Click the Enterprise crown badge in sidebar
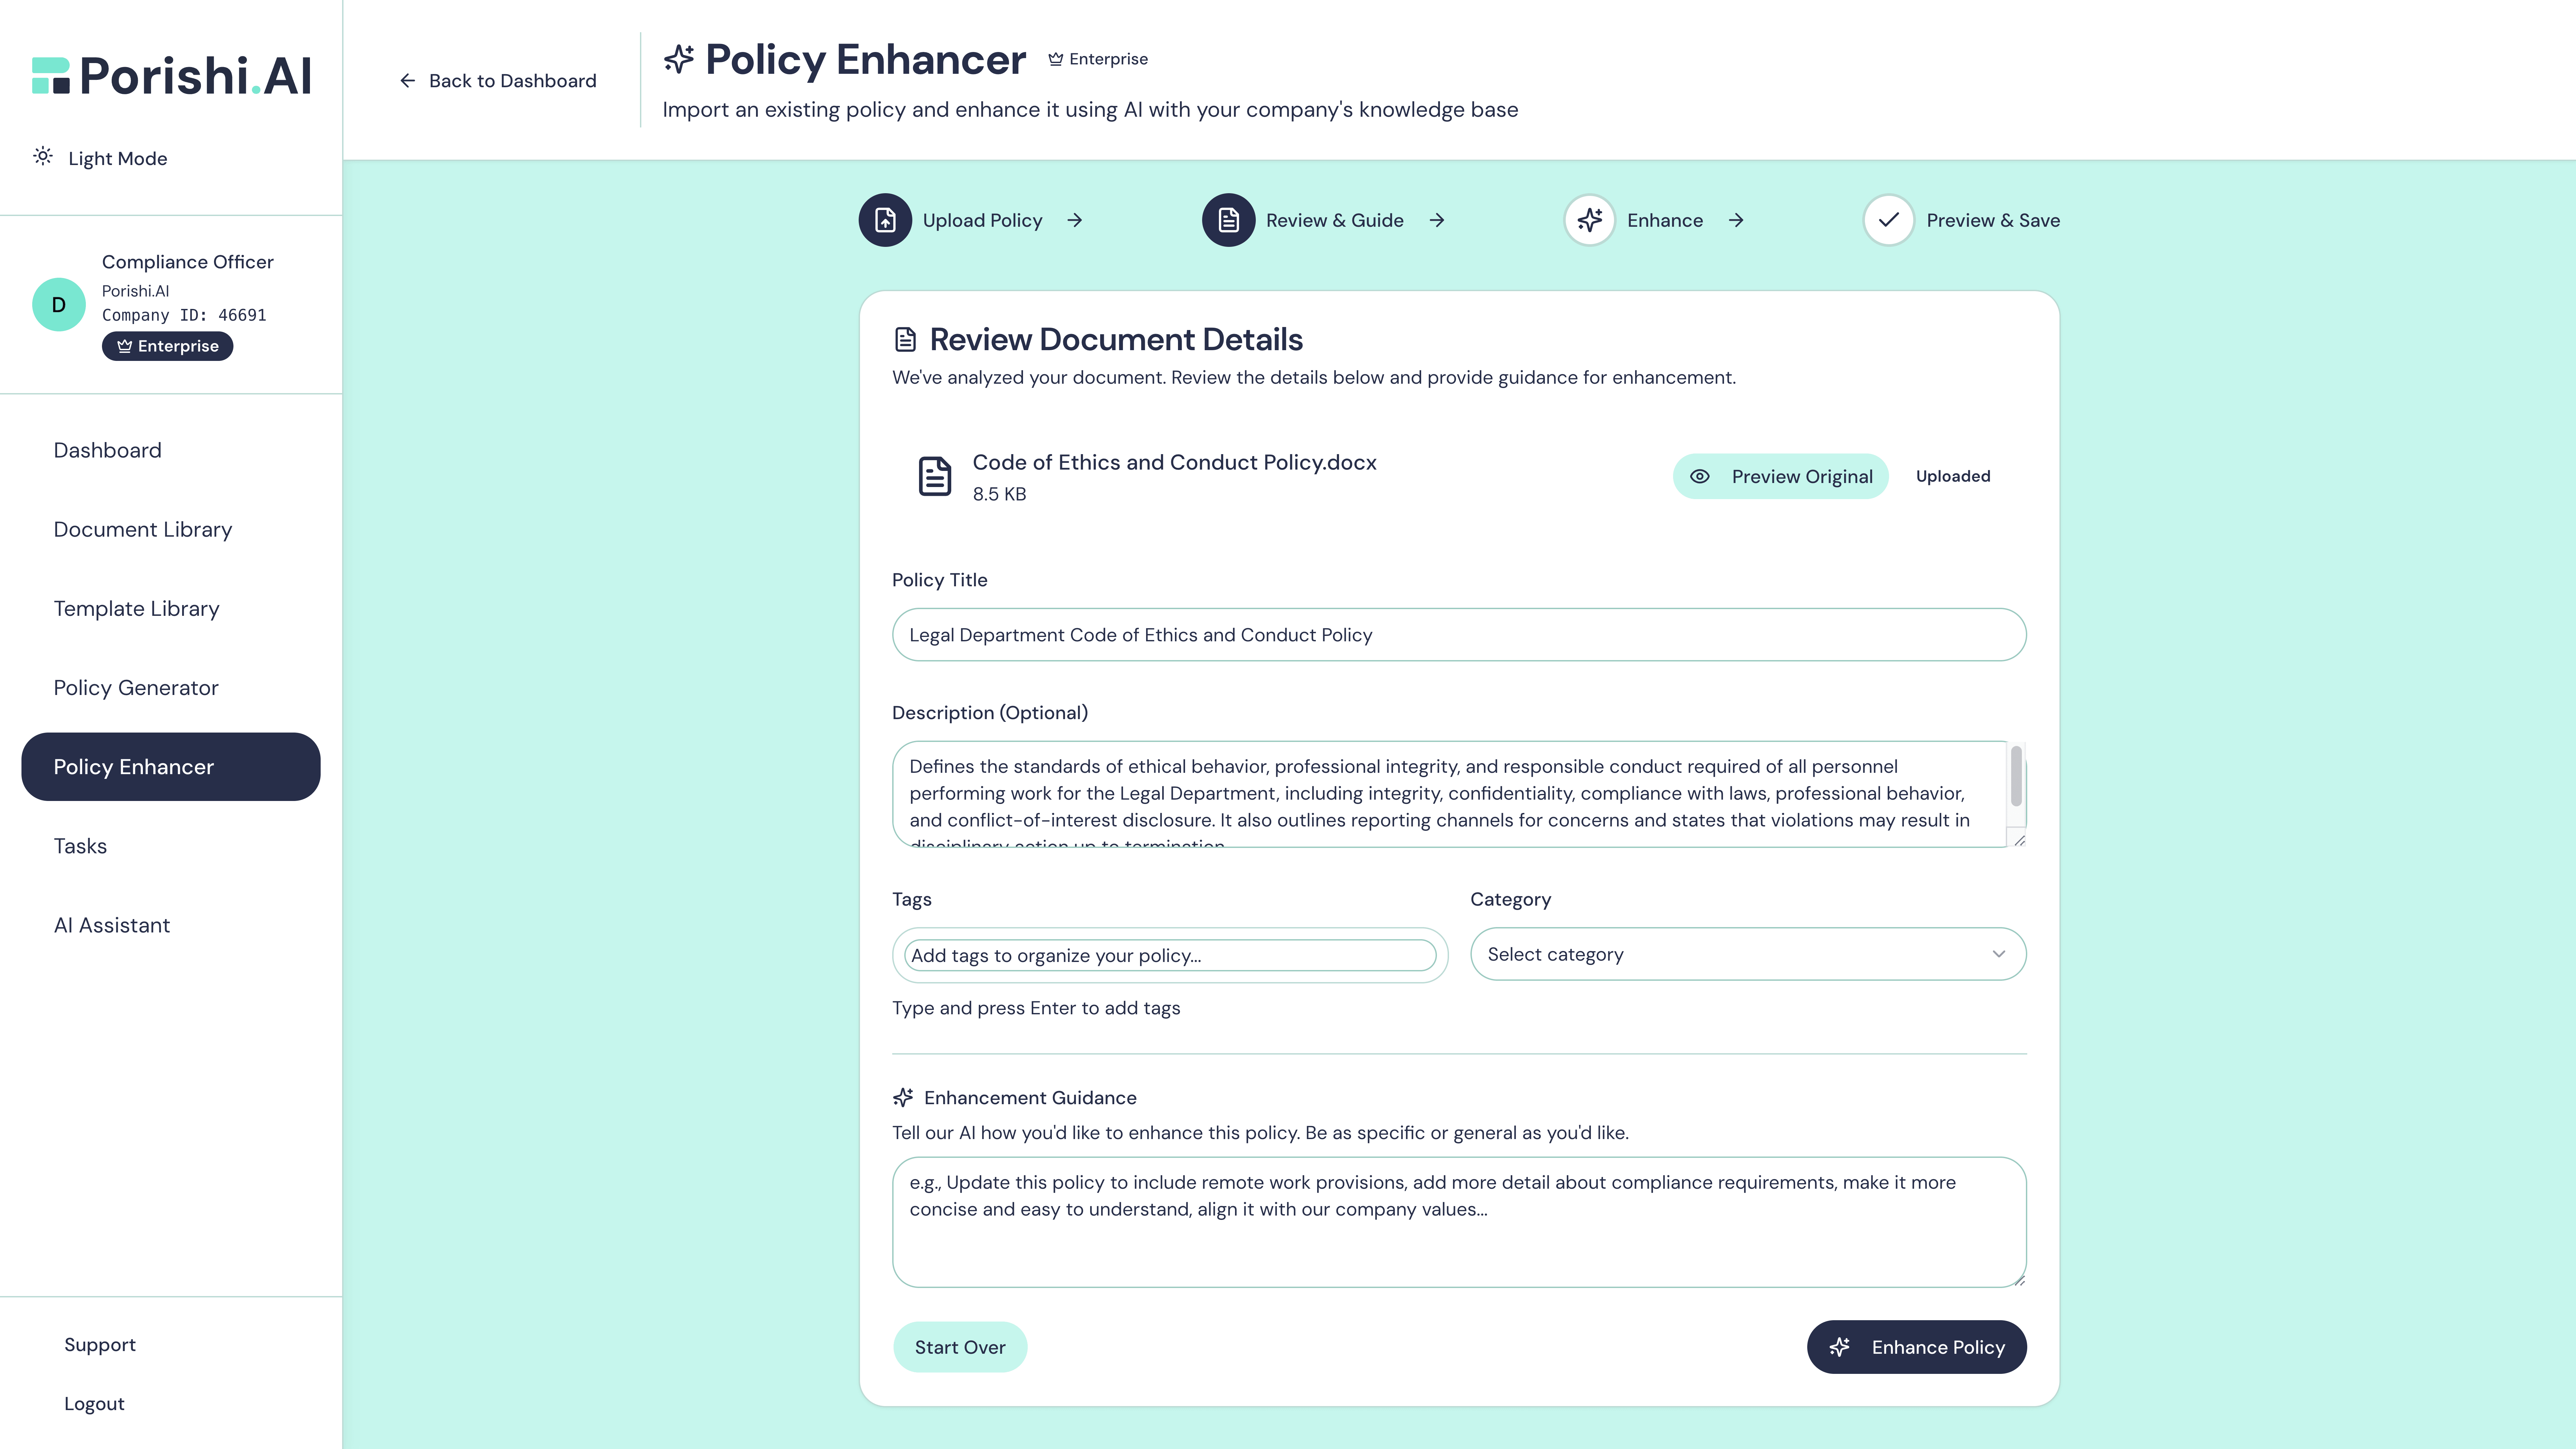The width and height of the screenshot is (2576, 1449). (167, 346)
